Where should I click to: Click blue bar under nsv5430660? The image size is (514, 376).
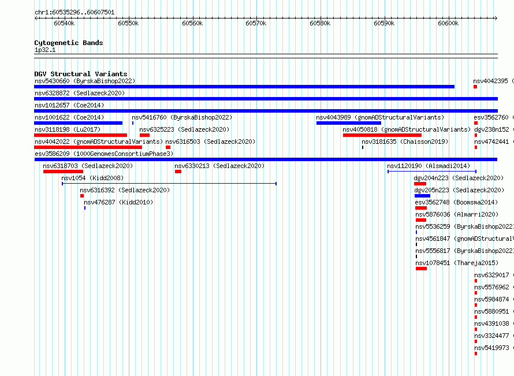click(244, 87)
